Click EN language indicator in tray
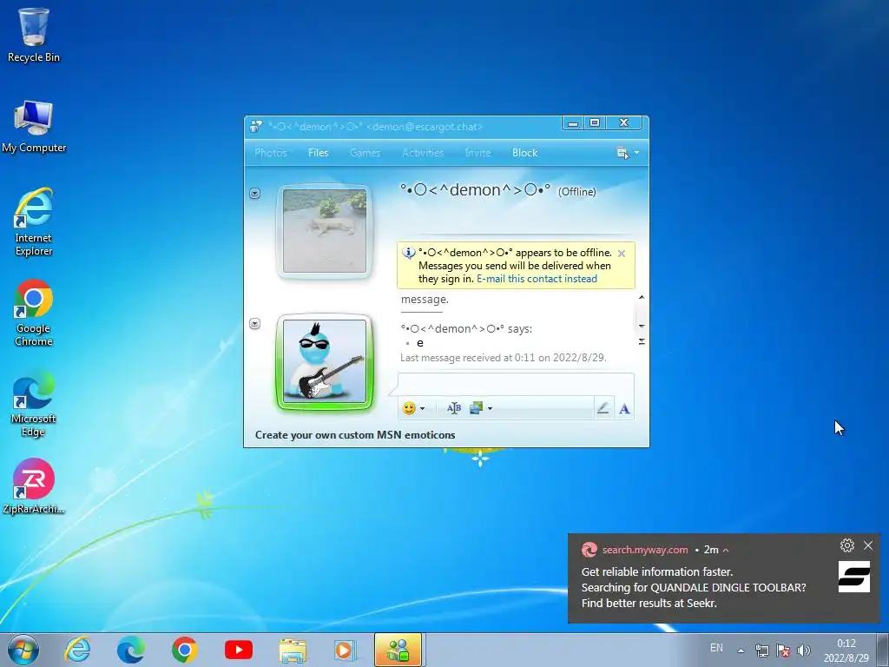This screenshot has width=889, height=667. click(716, 648)
